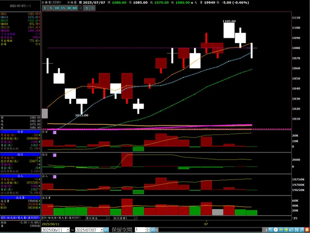The width and height of the screenshot is (310, 233).
Task: Click the 外資持股 value 18980988
Action: 33,138
